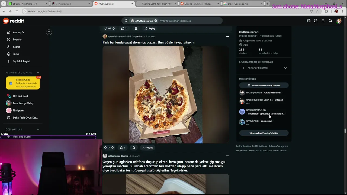Screen dimensions: 347x195
Task: Collapse the REDDIT'TEKİ OYUNLAR section
Action: click(38, 73)
